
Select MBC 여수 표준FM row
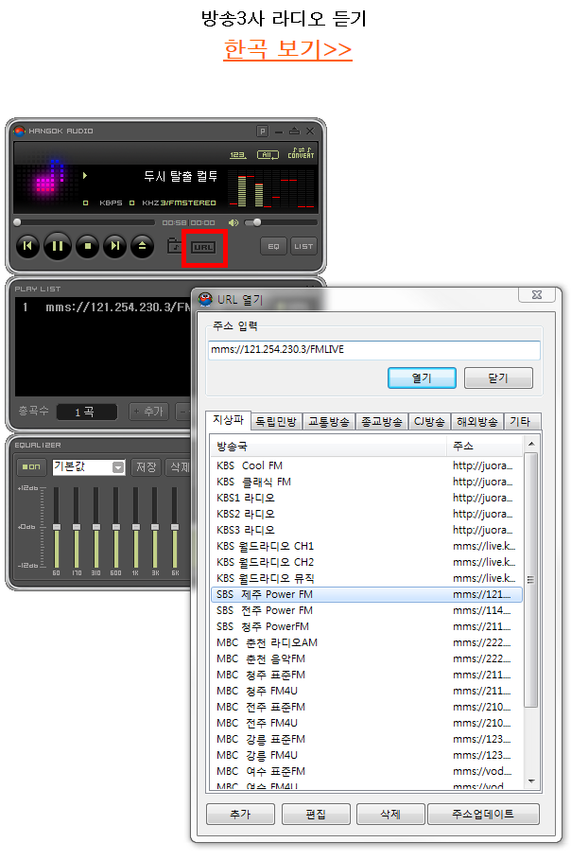(x=367, y=771)
